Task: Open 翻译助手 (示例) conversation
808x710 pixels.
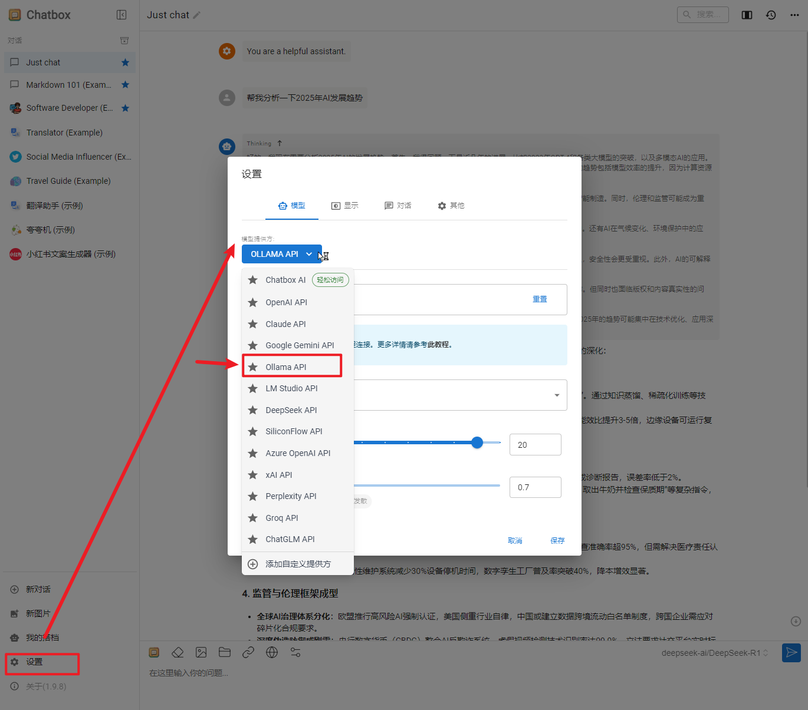Action: tap(70, 206)
